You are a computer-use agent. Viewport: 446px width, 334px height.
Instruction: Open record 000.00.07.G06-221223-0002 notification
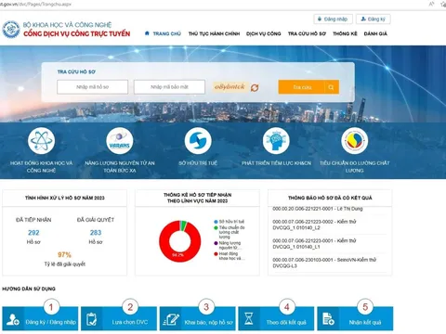pos(314,225)
